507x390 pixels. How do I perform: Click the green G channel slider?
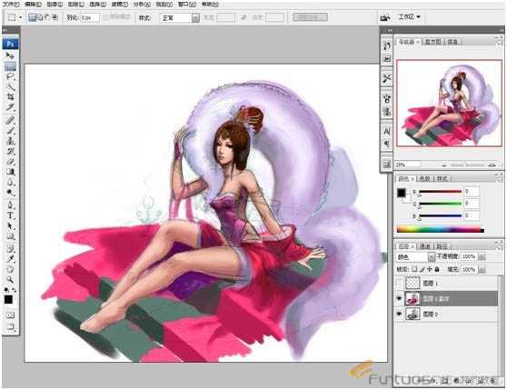(440, 204)
